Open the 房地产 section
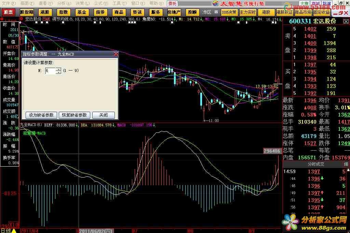The height and width of the screenshot is (233, 350). pos(174,12)
